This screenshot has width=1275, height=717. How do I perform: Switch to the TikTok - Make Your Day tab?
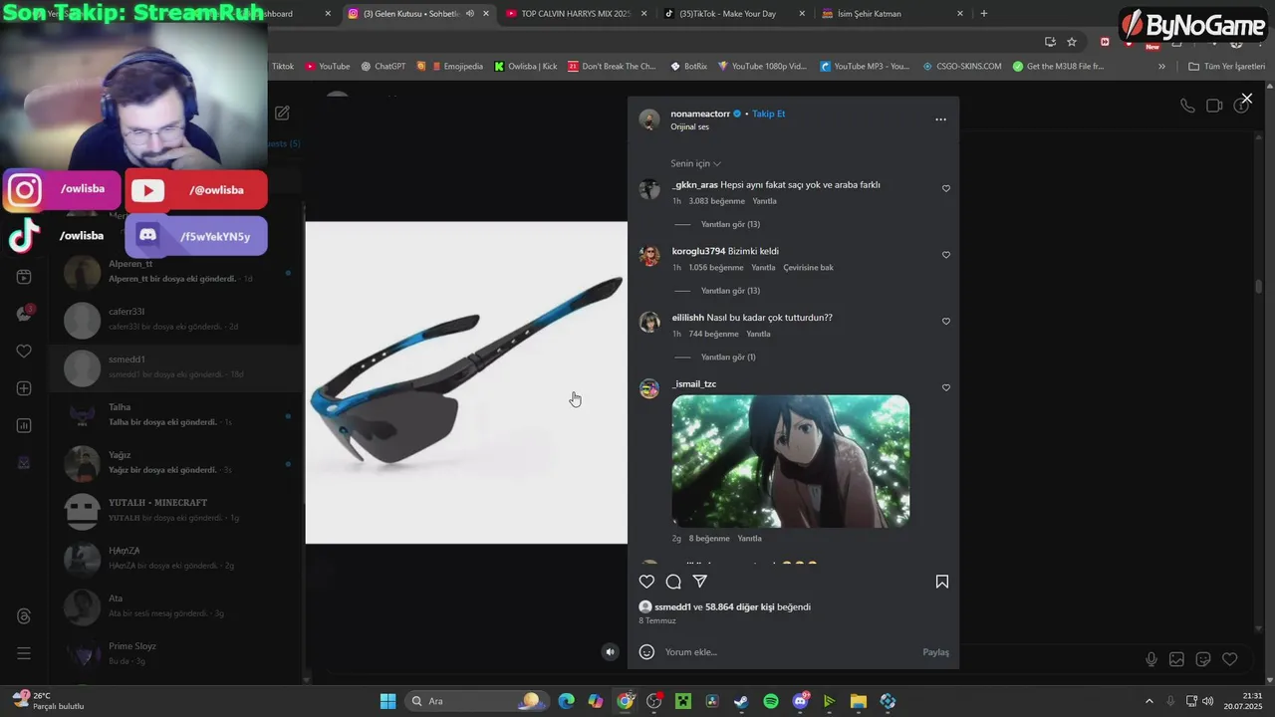[733, 14]
